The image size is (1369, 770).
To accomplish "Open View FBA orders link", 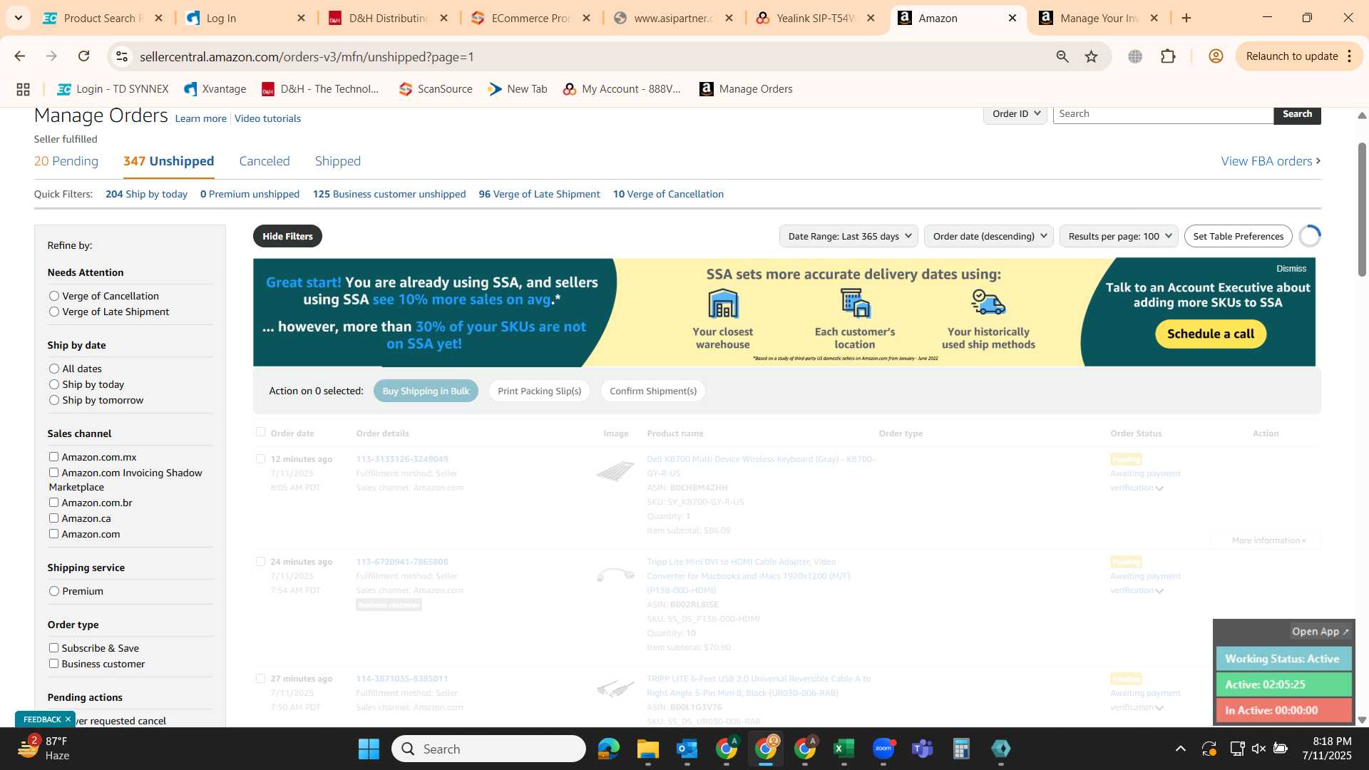I will click(x=1271, y=161).
